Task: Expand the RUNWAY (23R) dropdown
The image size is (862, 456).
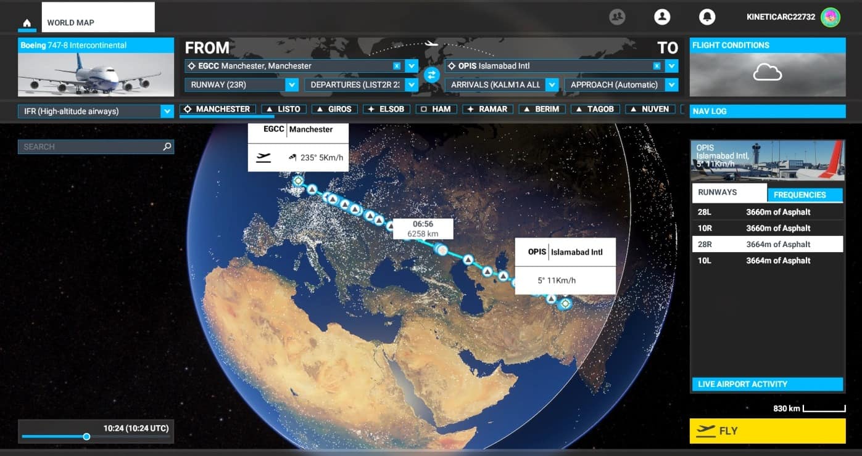Action: pos(292,85)
